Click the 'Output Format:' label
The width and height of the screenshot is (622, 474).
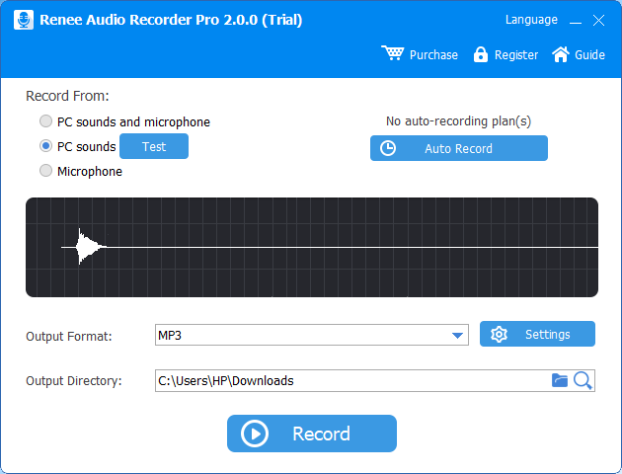click(x=69, y=337)
